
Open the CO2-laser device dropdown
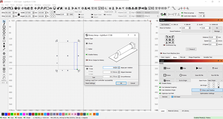(x=197, y=97)
